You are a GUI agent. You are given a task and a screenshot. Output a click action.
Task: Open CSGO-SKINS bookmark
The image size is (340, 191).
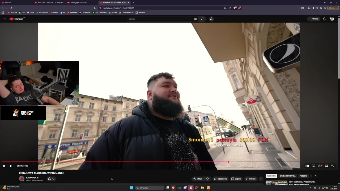pos(42,12)
